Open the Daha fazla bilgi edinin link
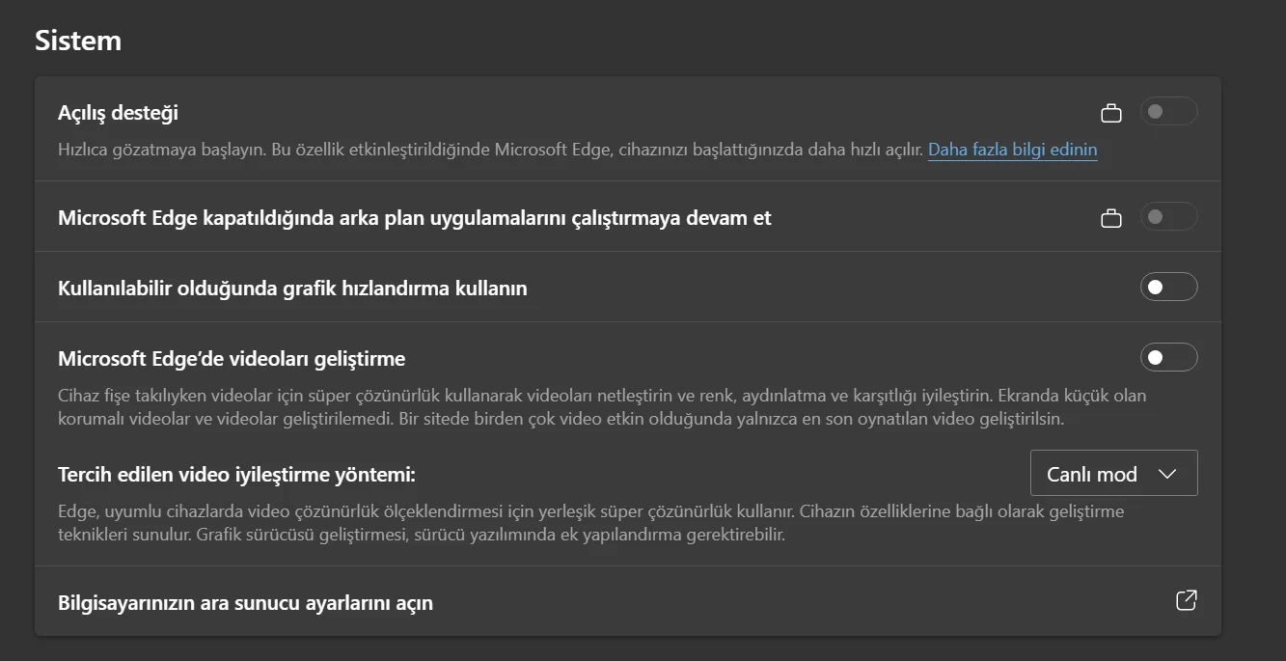1286x661 pixels. point(1012,150)
